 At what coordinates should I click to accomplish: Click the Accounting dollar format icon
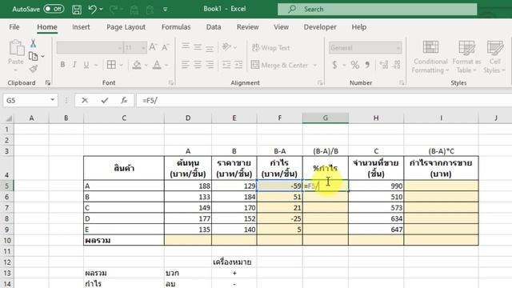tap(334, 65)
